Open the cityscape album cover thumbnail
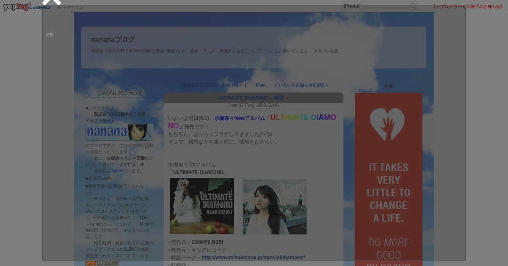The height and width of the screenshot is (266, 508). click(274, 207)
